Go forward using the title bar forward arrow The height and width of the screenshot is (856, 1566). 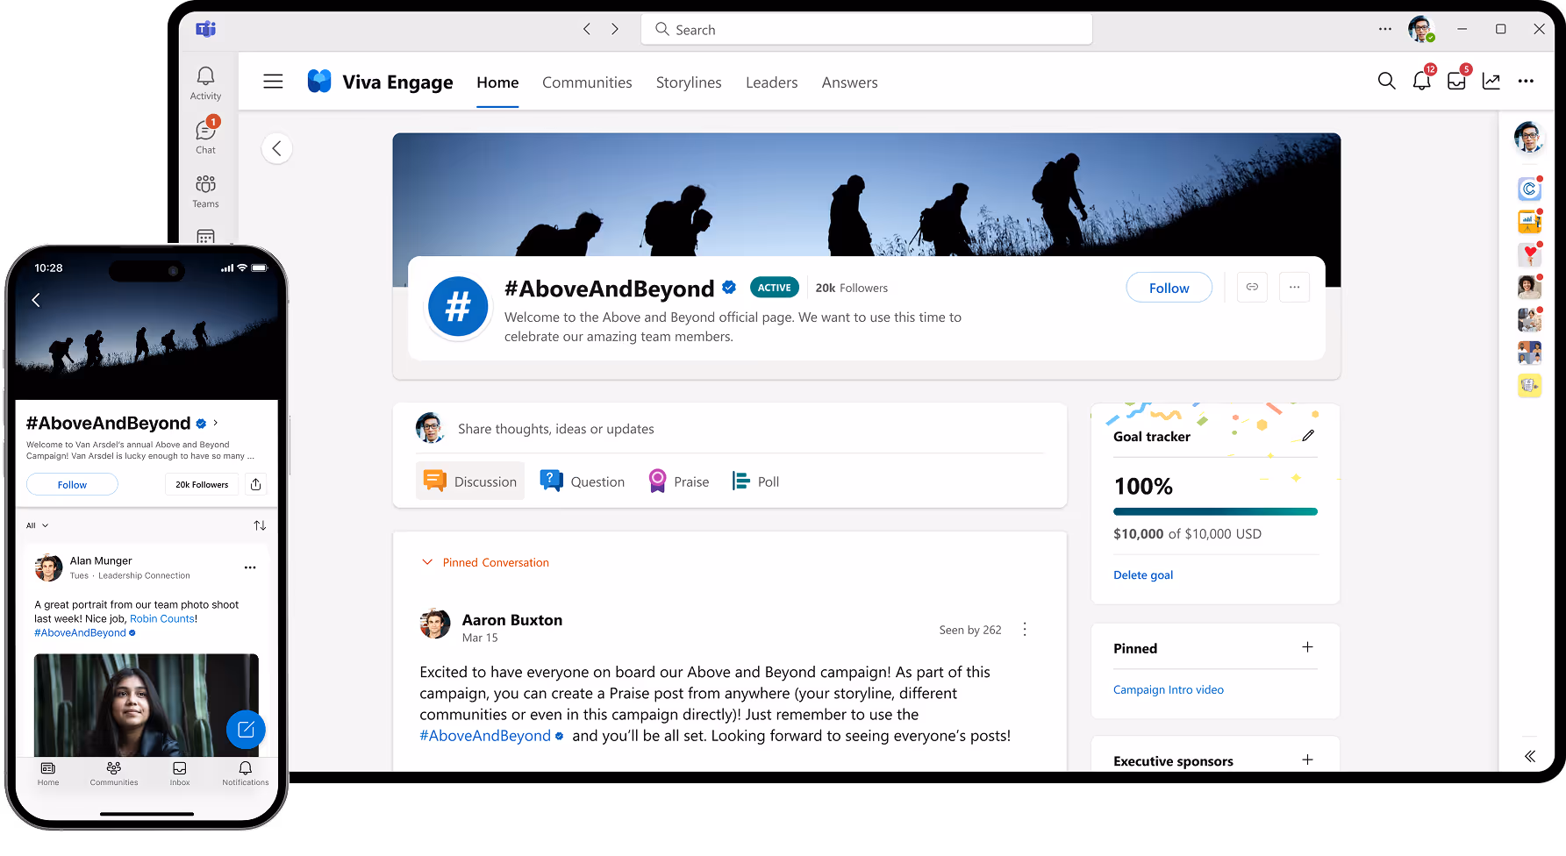click(x=615, y=29)
